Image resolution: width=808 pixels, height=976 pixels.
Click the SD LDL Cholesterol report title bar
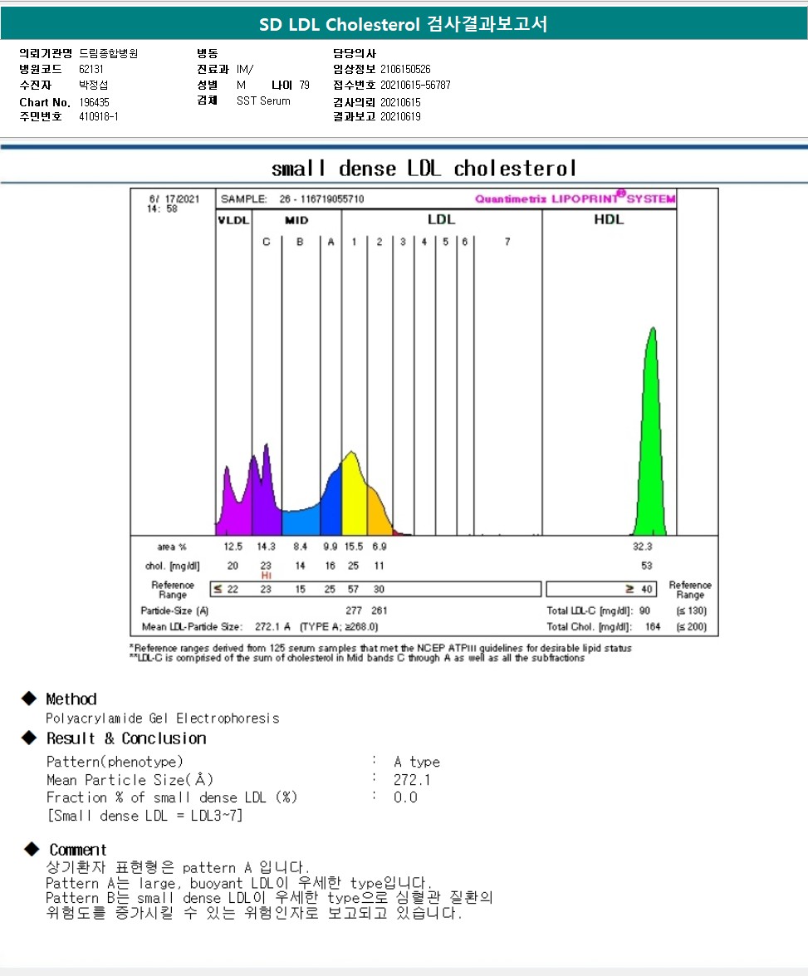pyautogui.click(x=404, y=24)
